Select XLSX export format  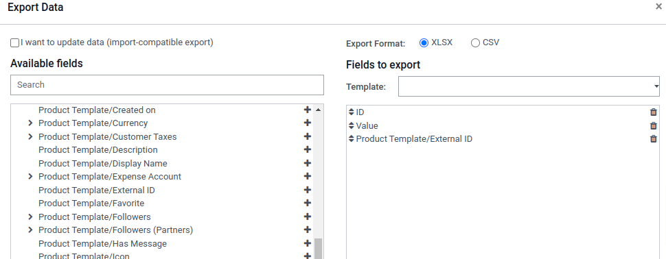pos(424,42)
